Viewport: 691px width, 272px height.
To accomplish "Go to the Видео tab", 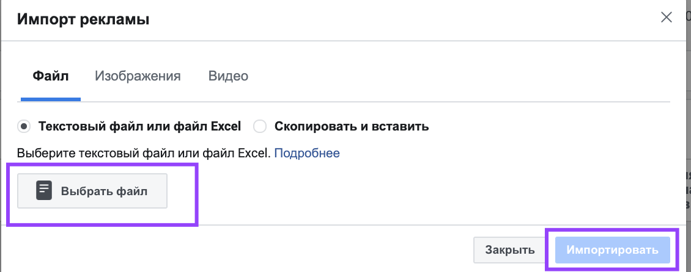I will point(228,76).
